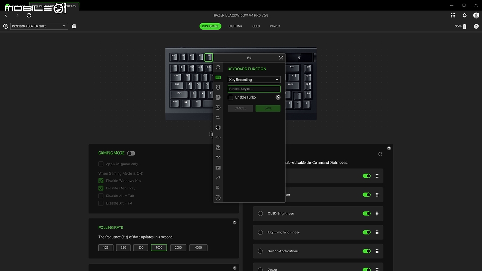Open the Windows Shortcuts arrow icon

(218, 177)
